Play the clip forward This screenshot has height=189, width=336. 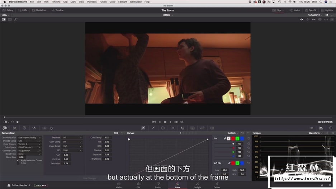click(171, 122)
